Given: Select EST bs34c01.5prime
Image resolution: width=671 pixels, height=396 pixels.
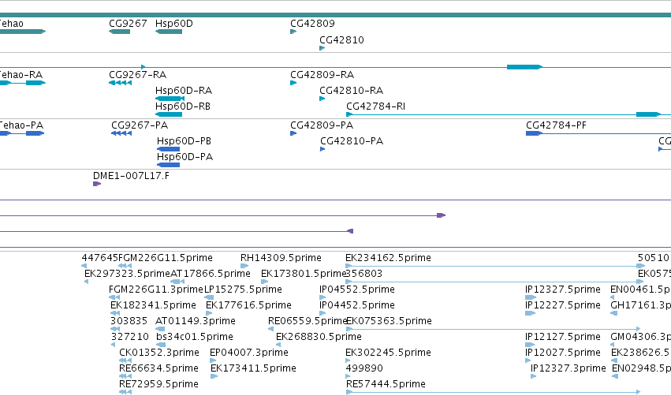Looking at the screenshot, I should coord(195,337).
